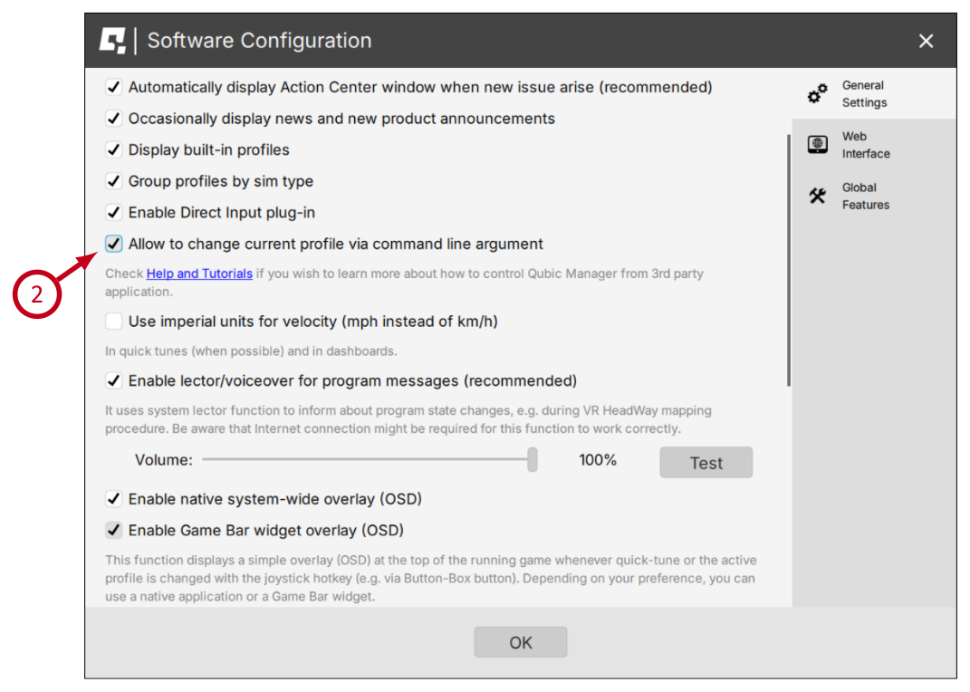
Task: Click the Global Features tools icon
Action: [818, 197]
